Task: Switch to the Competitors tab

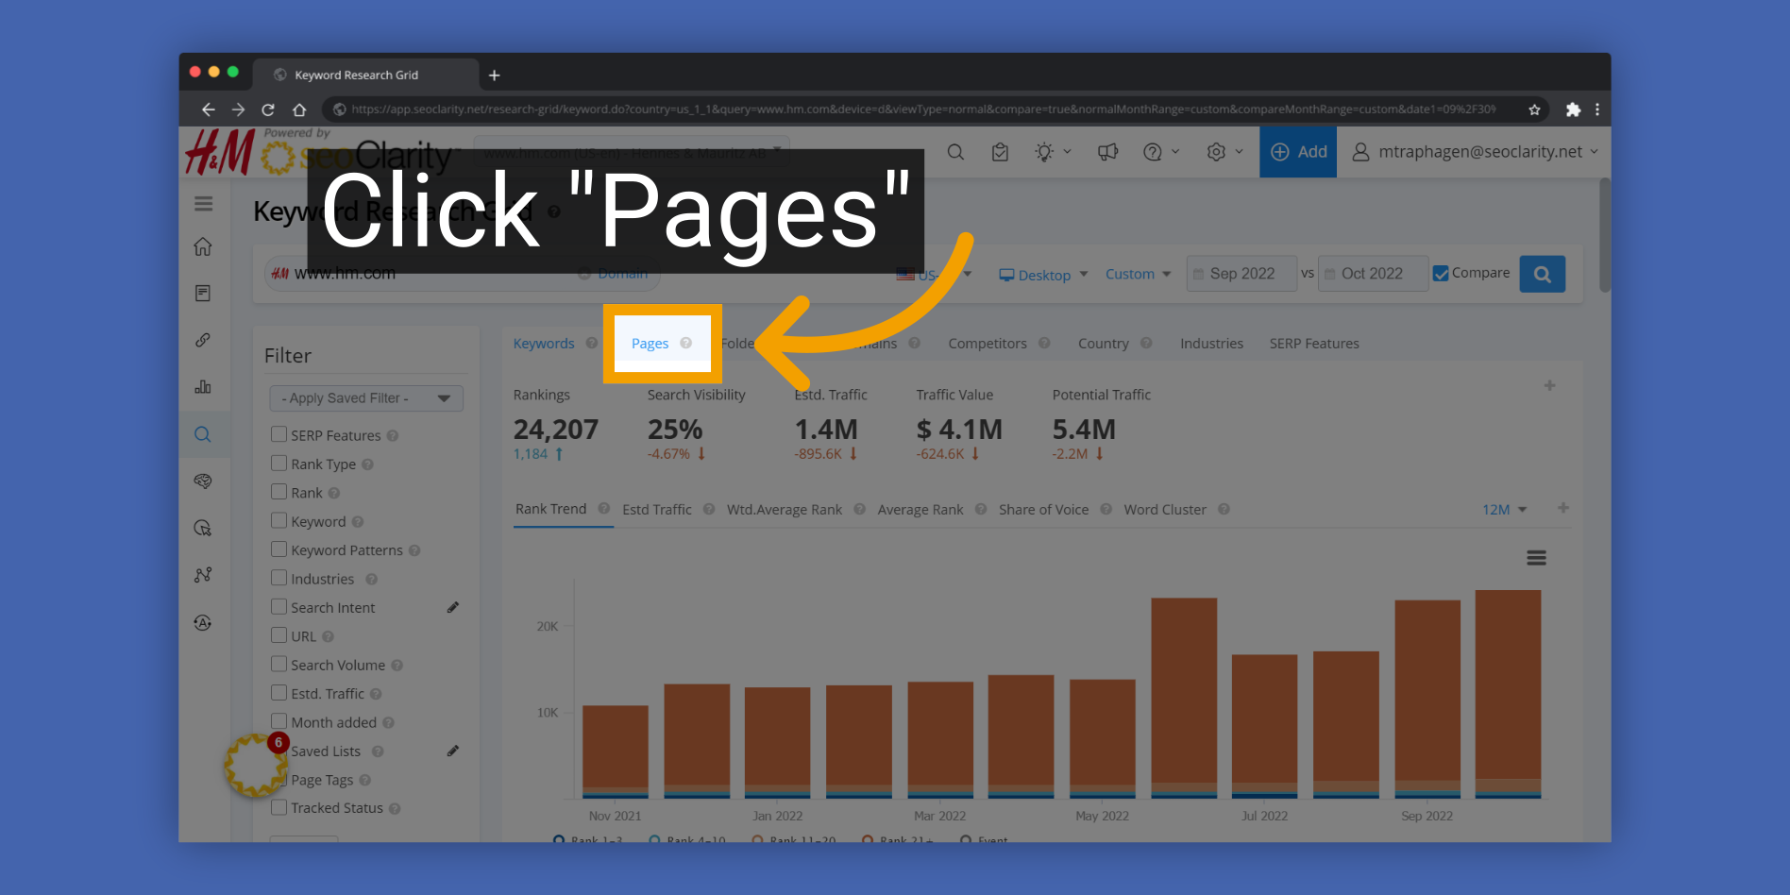Action: click(988, 344)
